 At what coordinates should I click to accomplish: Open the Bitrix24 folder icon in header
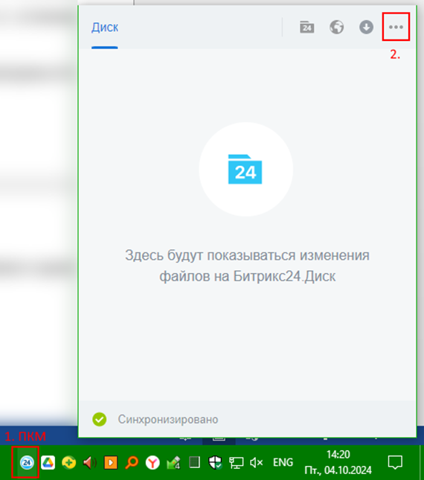[x=306, y=27]
